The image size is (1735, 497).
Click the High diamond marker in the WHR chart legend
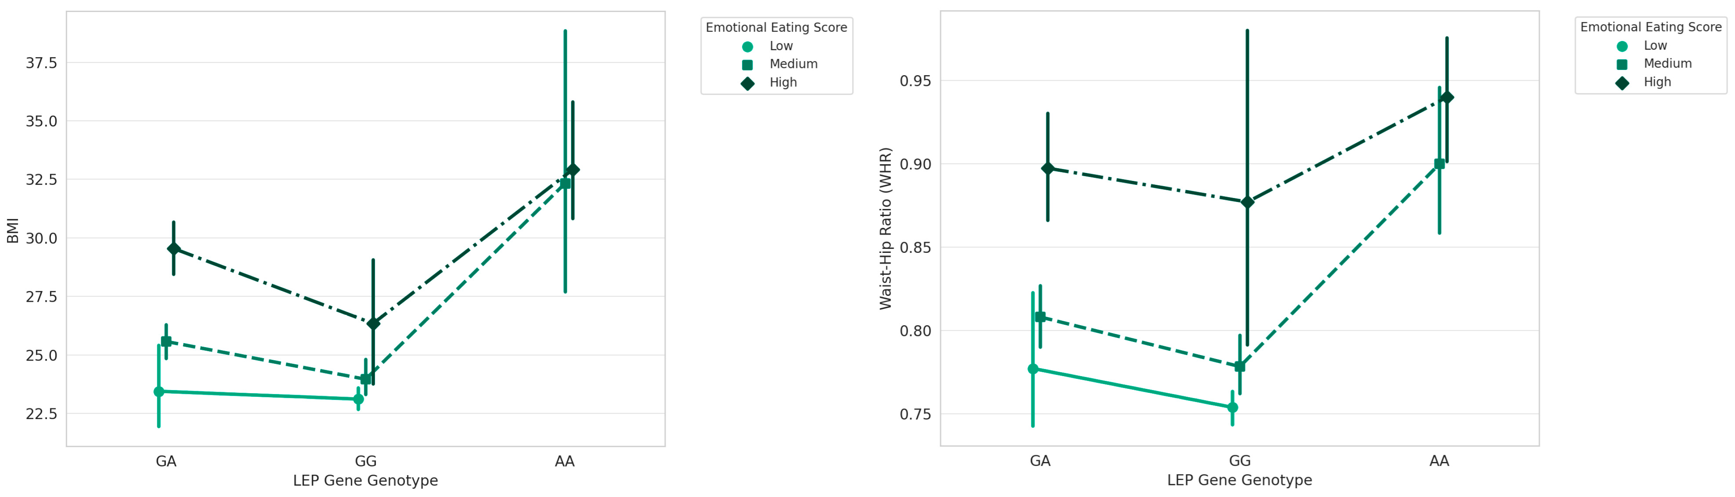[x=1622, y=82]
